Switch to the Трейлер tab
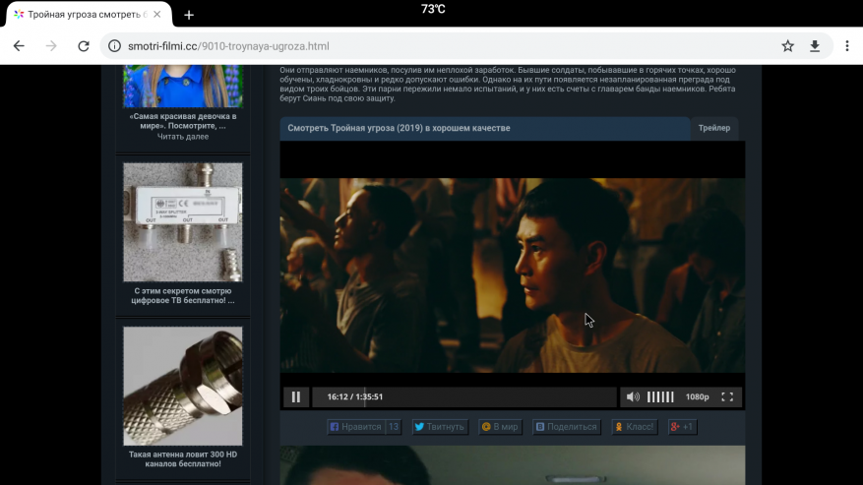 click(714, 128)
